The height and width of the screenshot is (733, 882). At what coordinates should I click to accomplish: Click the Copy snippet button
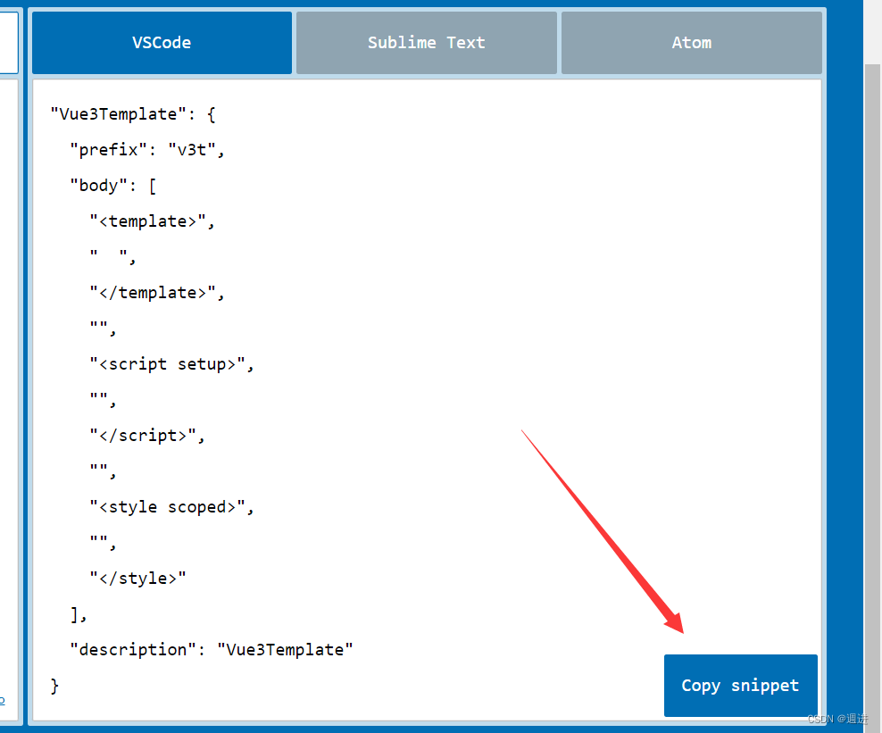pyautogui.click(x=740, y=685)
